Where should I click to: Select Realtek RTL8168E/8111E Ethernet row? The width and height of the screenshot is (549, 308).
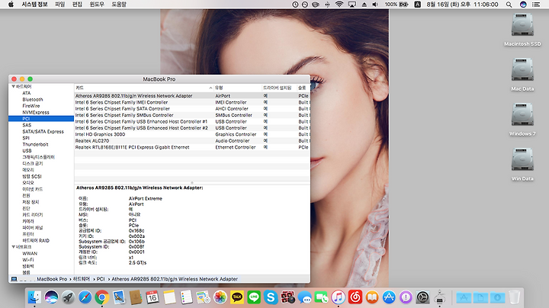click(x=192, y=147)
